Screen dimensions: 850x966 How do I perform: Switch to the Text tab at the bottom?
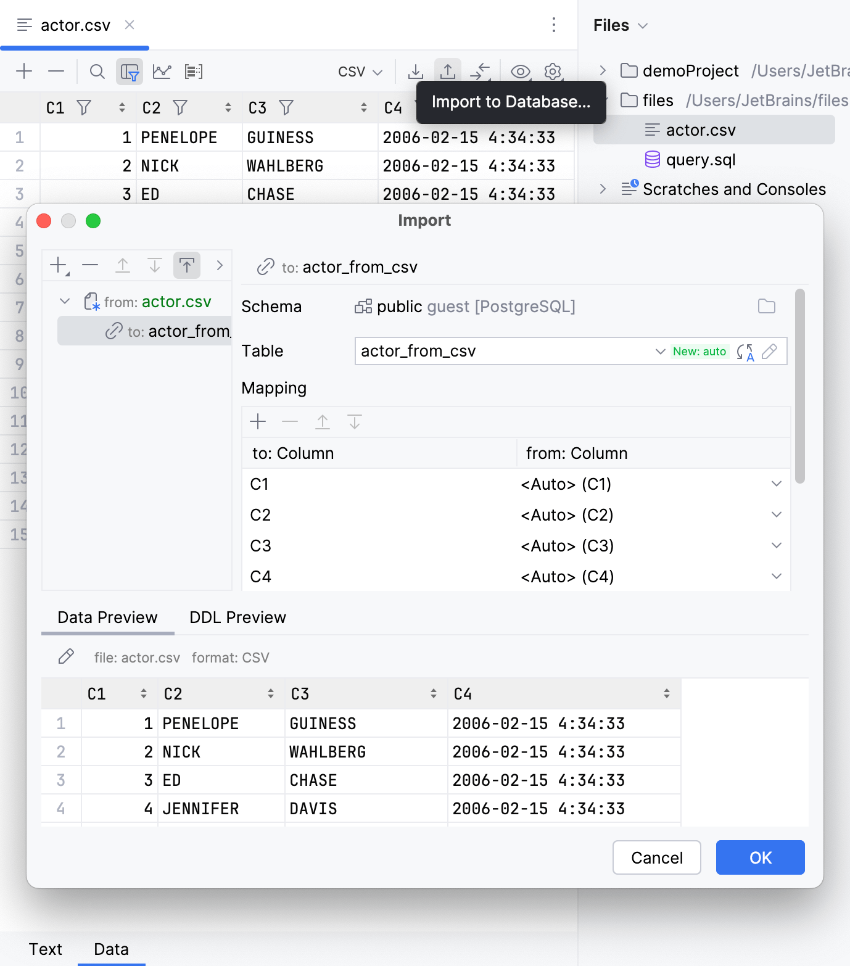46,949
